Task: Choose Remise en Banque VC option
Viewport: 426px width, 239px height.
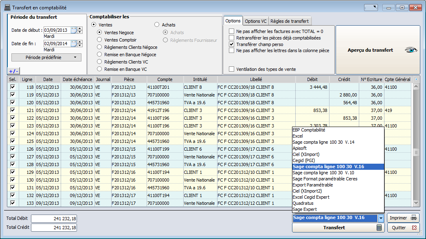Action: (x=99, y=69)
